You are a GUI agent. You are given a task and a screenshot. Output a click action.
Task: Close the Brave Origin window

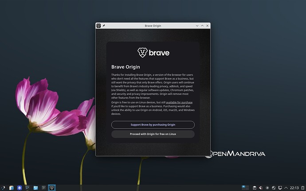[207, 26]
